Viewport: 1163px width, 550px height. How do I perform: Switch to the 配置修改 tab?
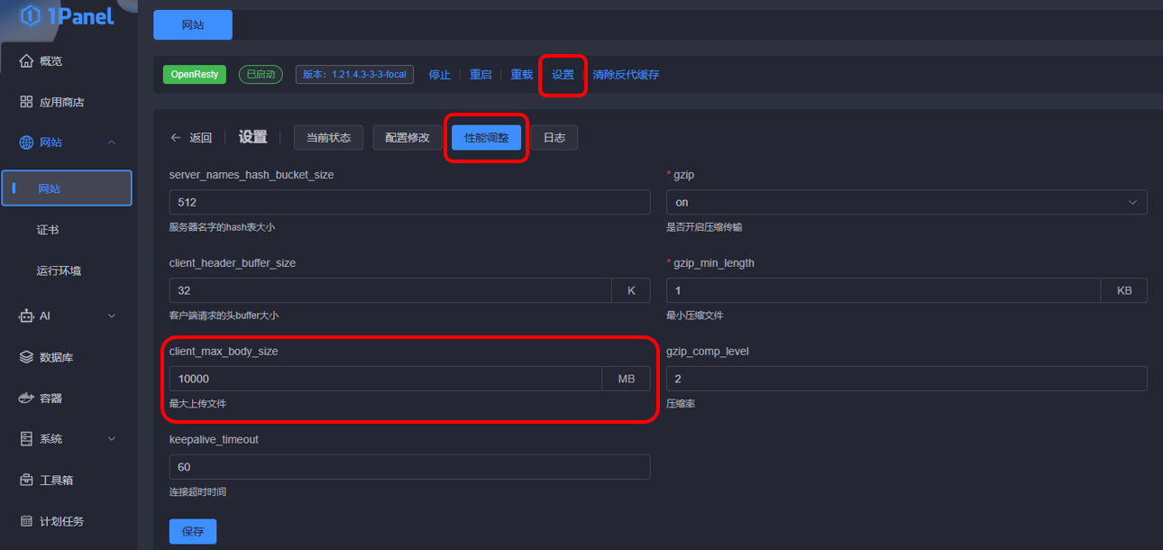[x=408, y=138]
